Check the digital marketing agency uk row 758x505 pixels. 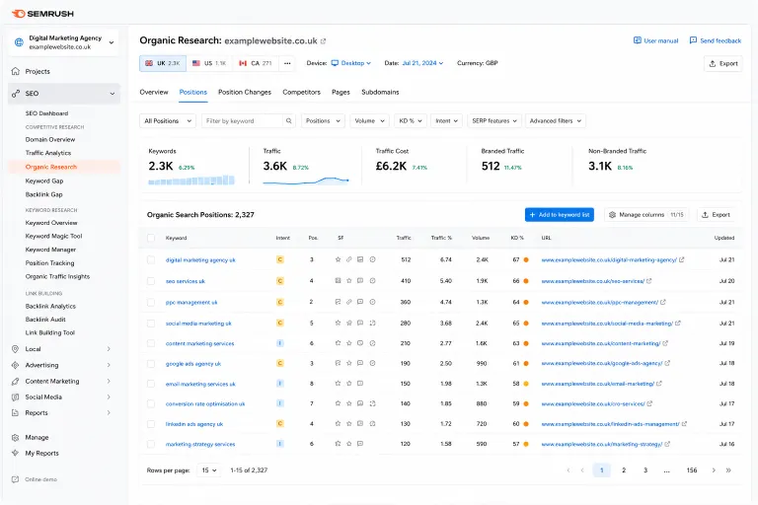[151, 259]
